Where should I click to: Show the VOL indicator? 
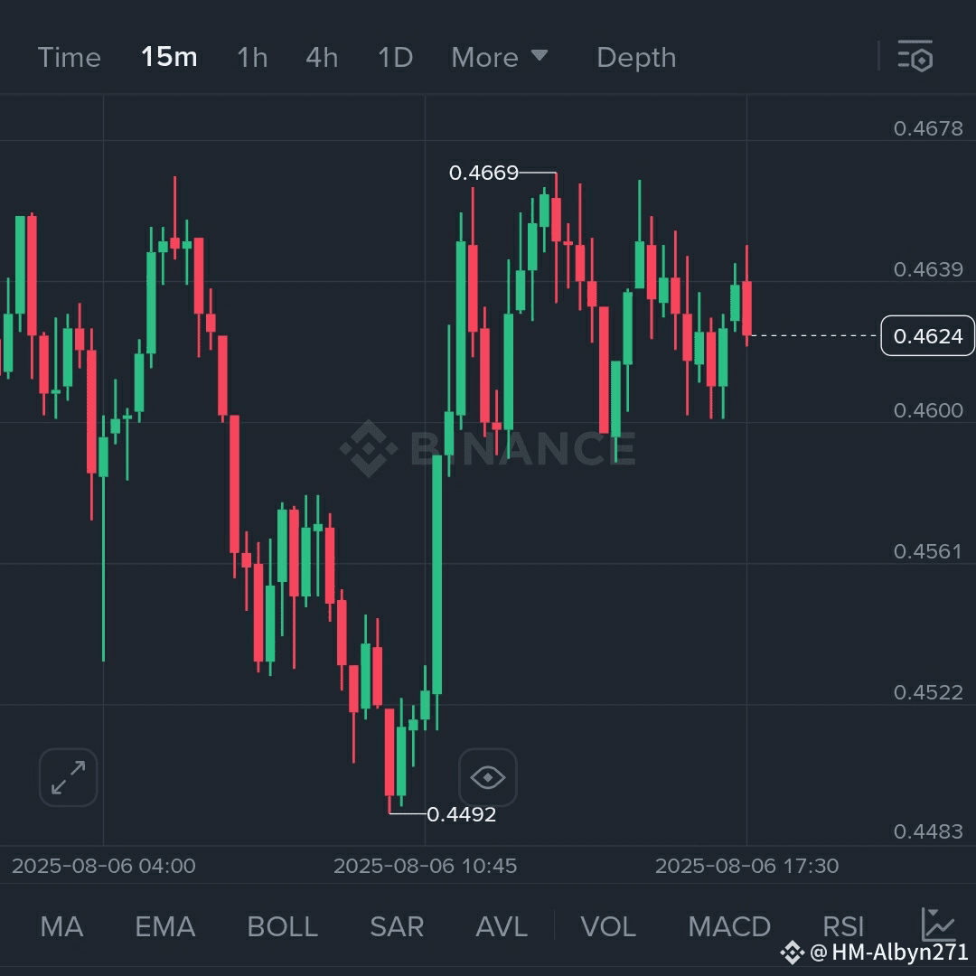(608, 926)
